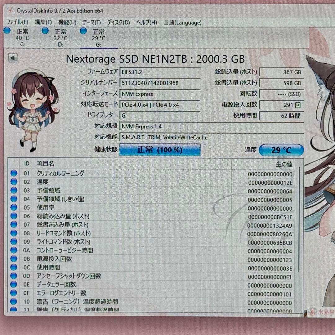Viewport: 335px width, 335px height.
Task: Click the blue status icon for データエラー回数
Action: [14, 284]
